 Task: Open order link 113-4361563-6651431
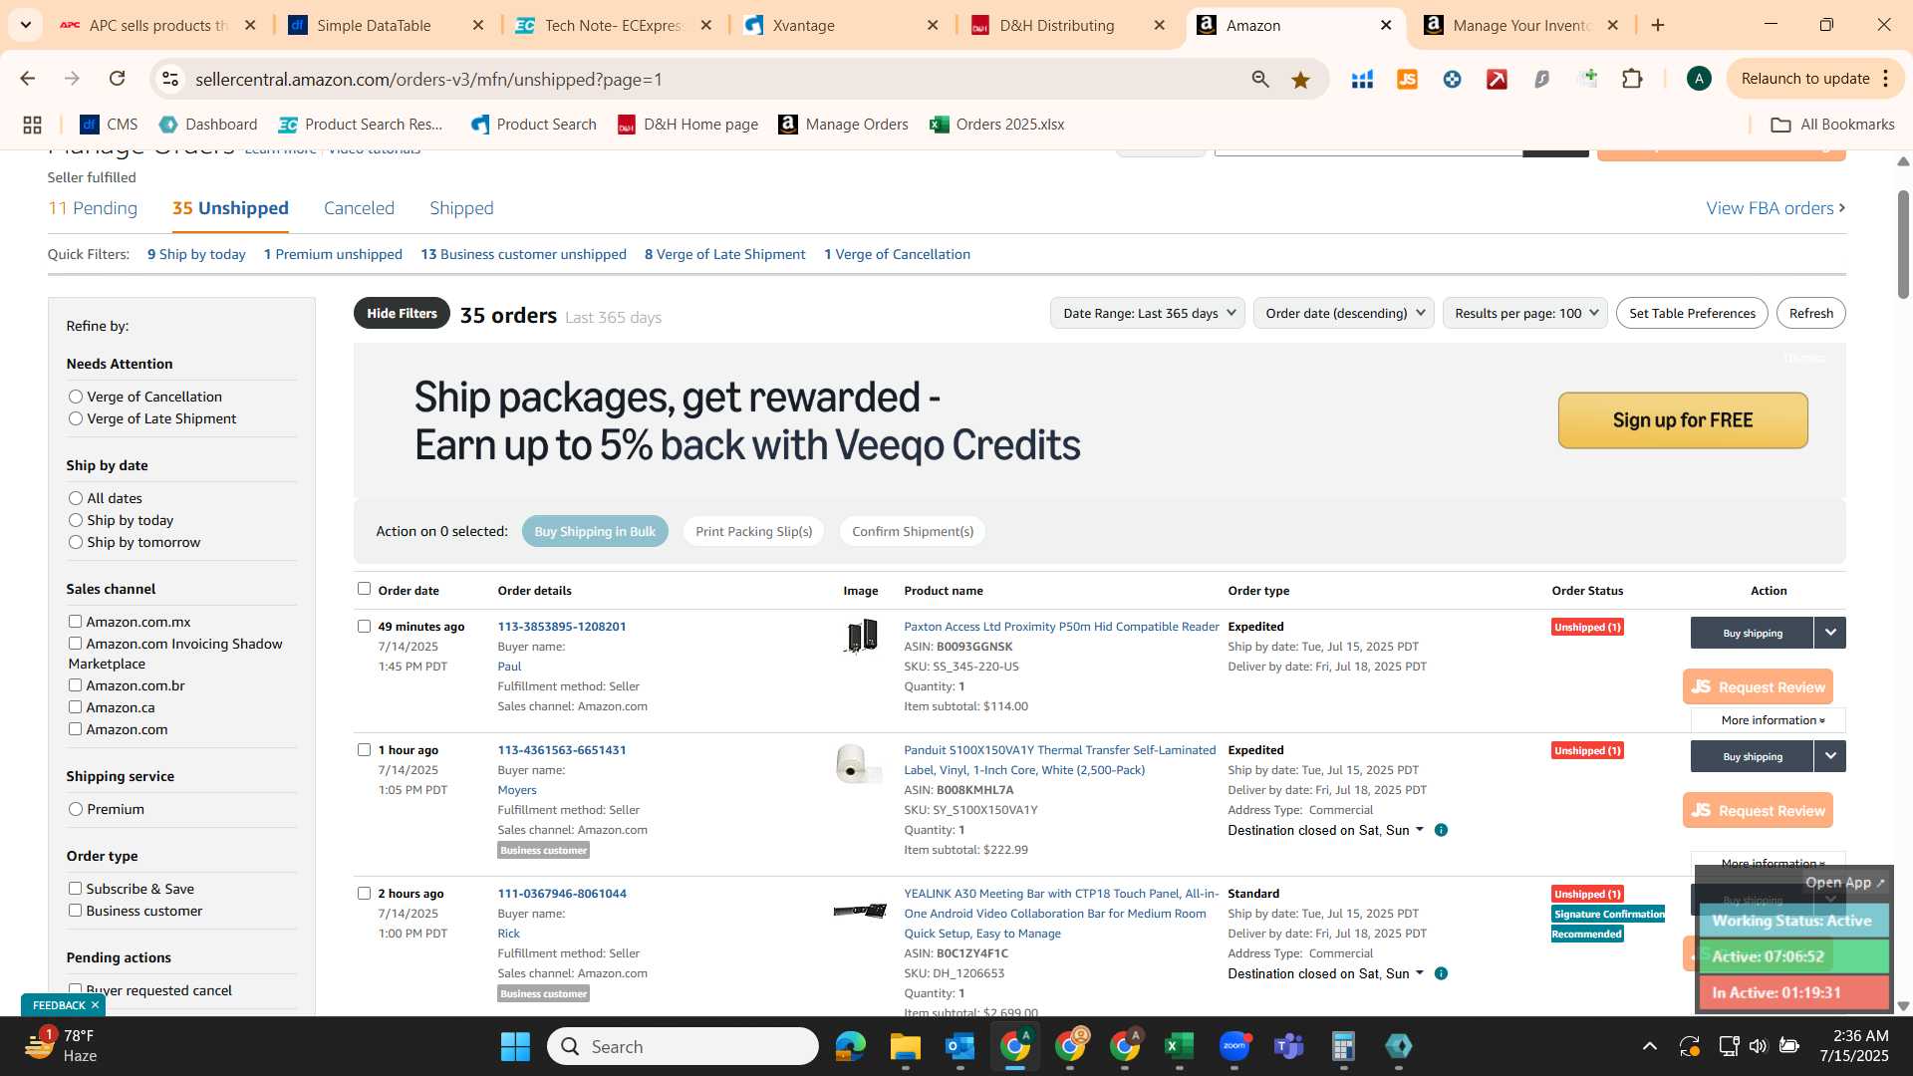[x=562, y=750]
